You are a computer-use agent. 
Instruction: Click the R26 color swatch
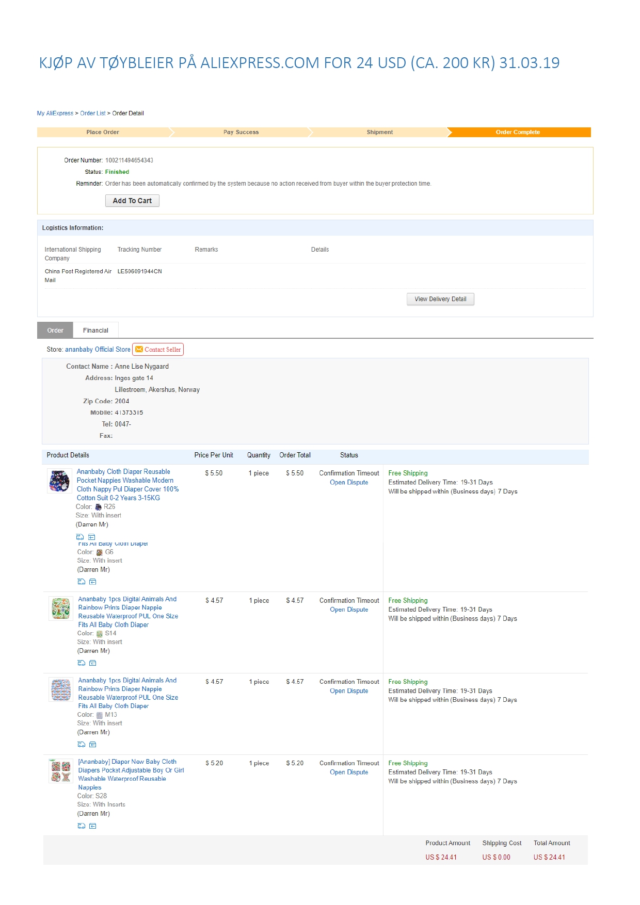point(99,507)
